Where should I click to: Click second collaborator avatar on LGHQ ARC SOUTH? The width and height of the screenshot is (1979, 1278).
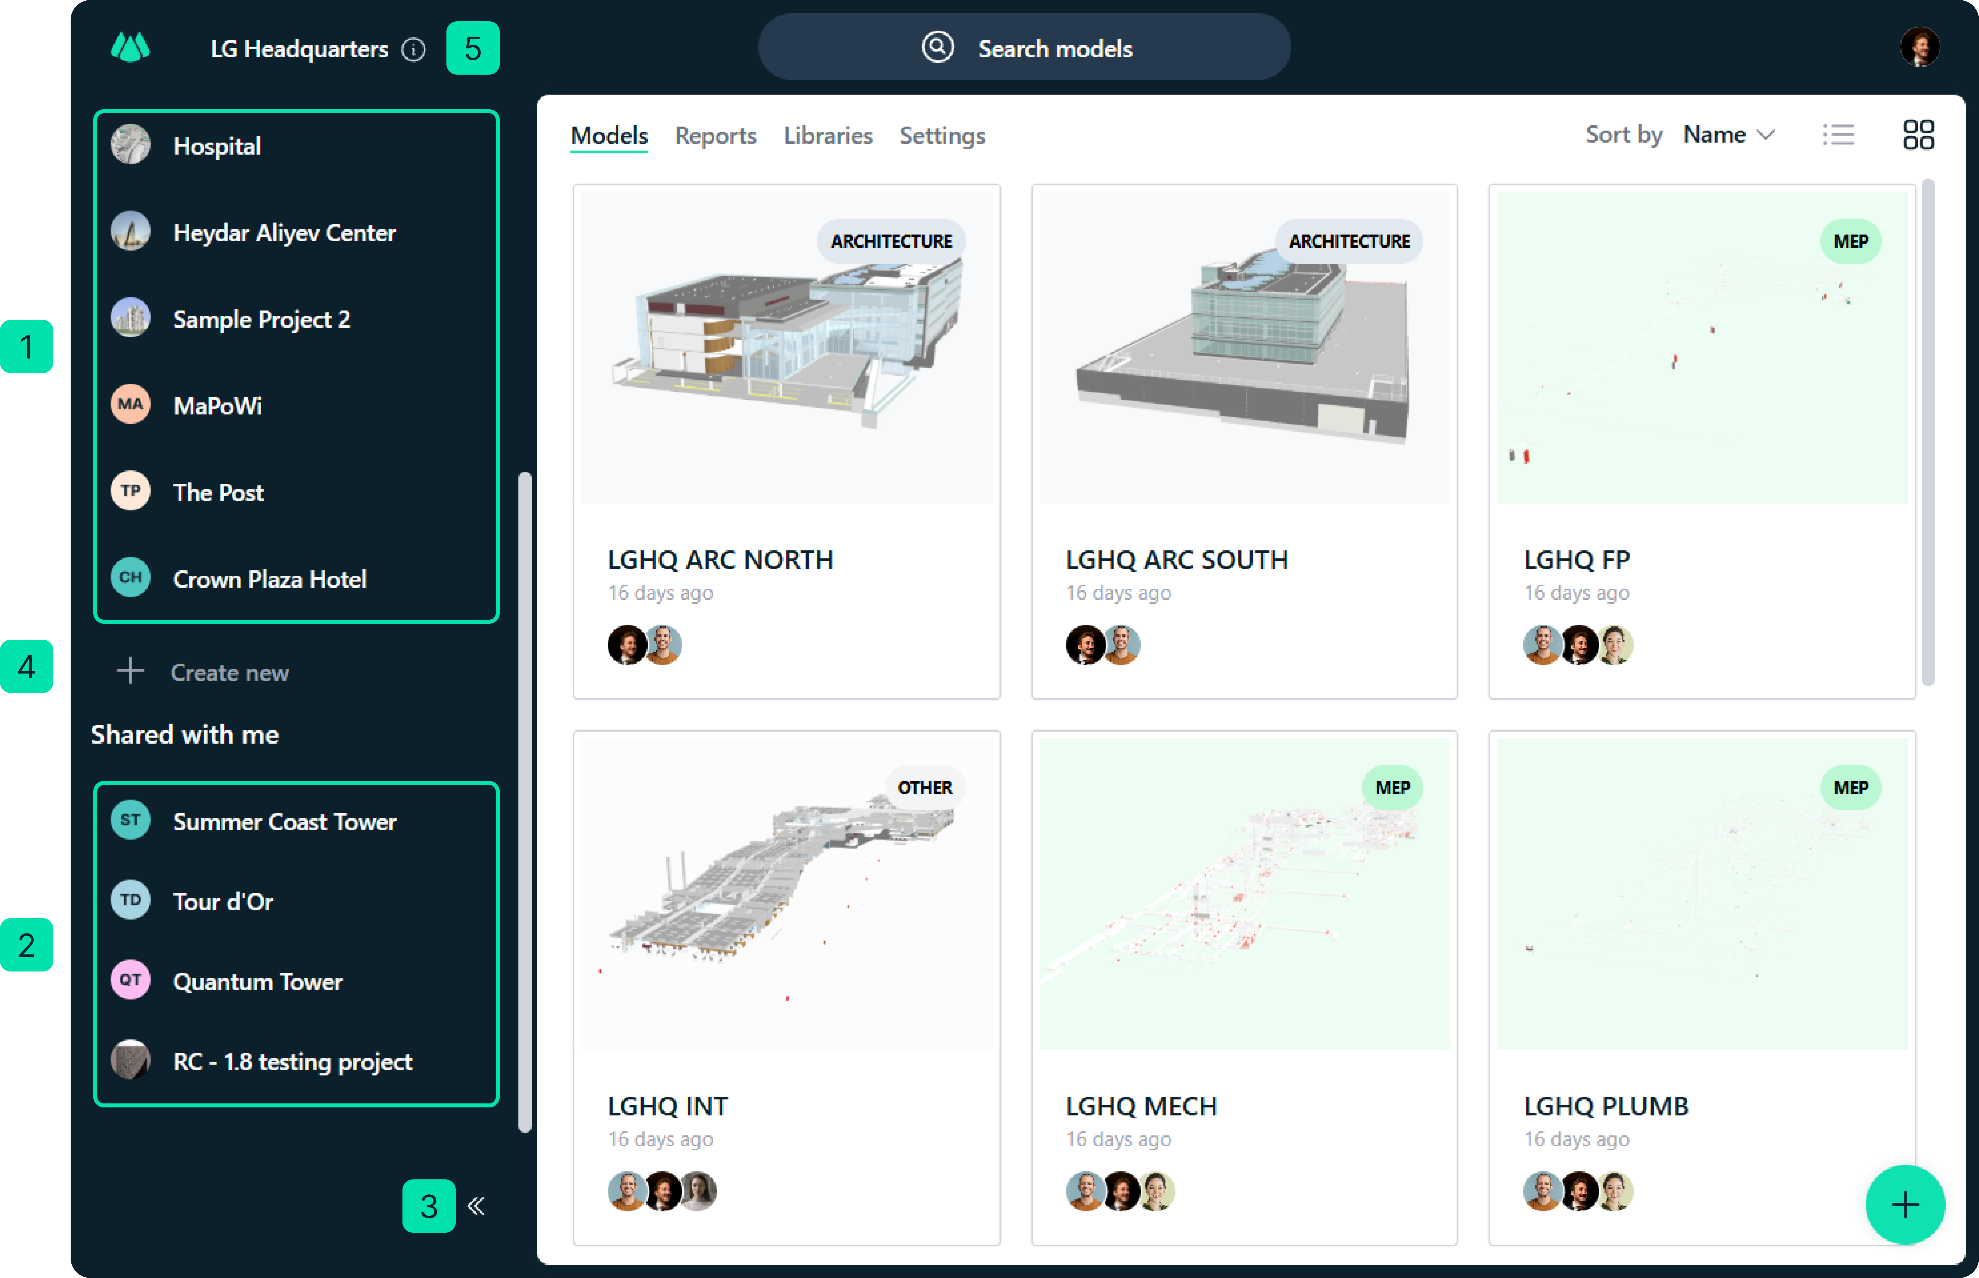1121,645
